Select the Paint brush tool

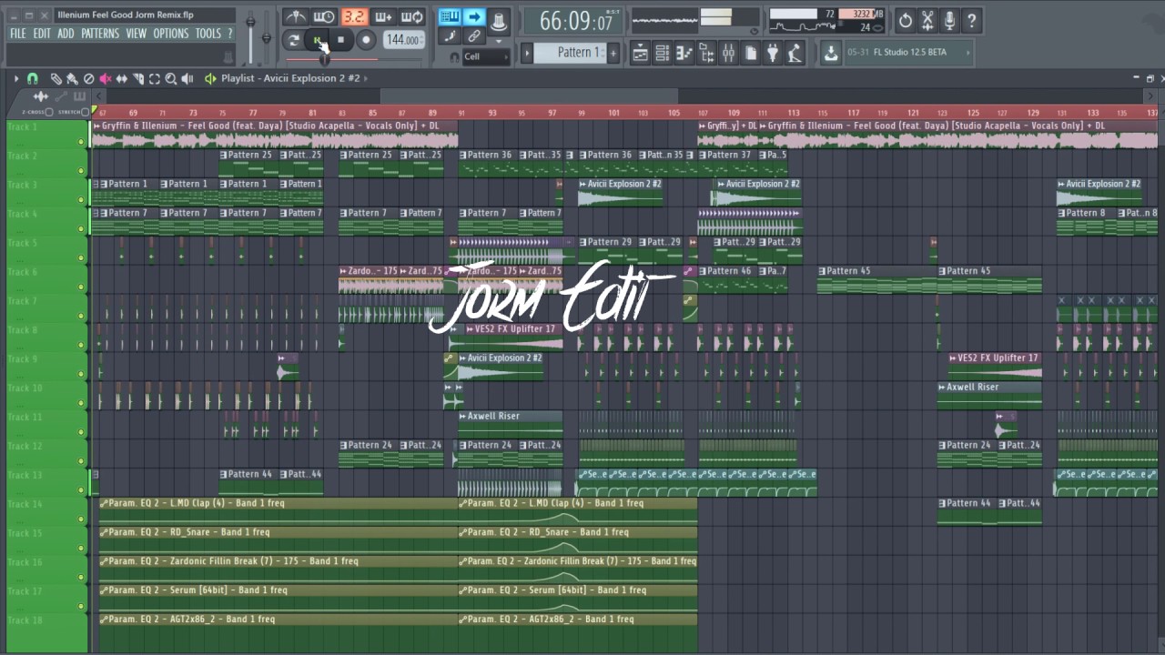(x=72, y=79)
